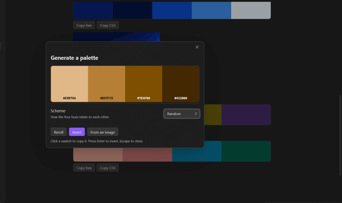Click the blue gradient preview thumbnail
Screen dimensions: 342x203
pos(116,37)
